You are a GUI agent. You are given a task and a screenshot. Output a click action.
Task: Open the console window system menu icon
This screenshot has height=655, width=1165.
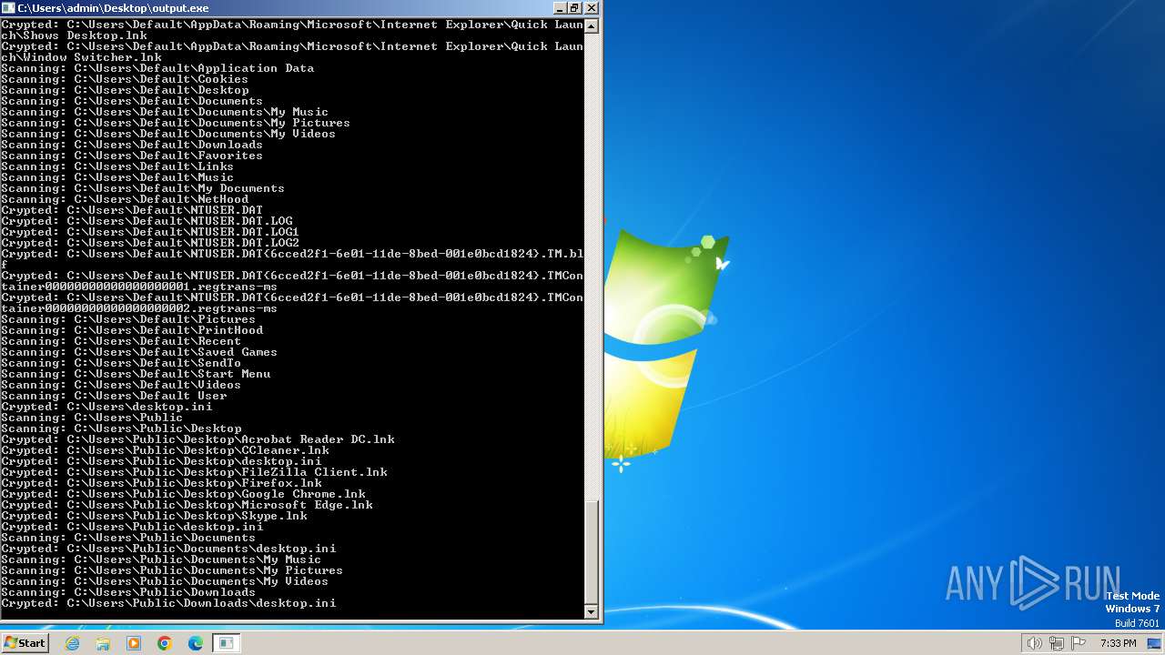(9, 8)
